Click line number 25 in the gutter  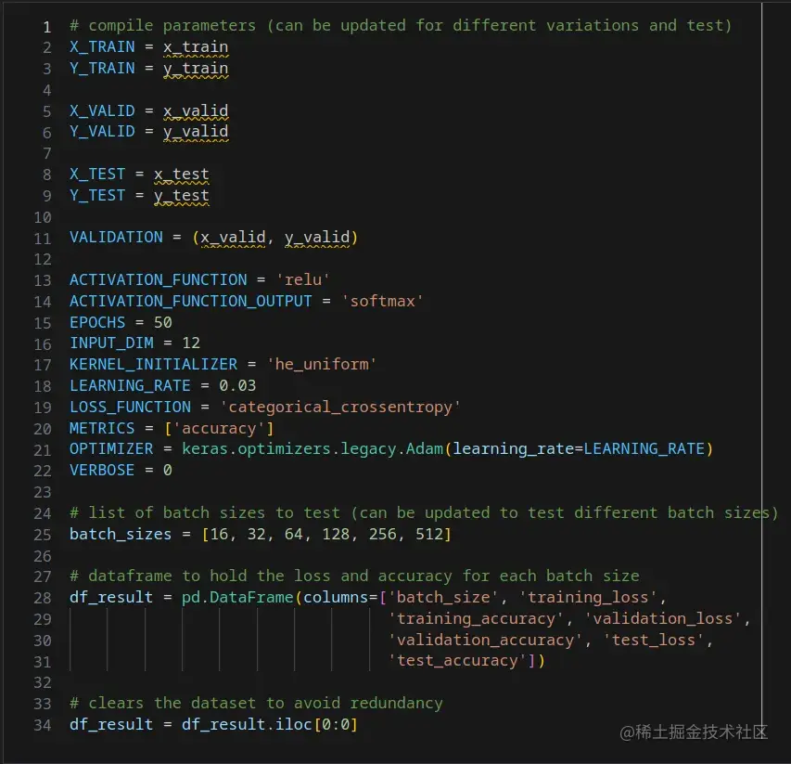(x=43, y=534)
